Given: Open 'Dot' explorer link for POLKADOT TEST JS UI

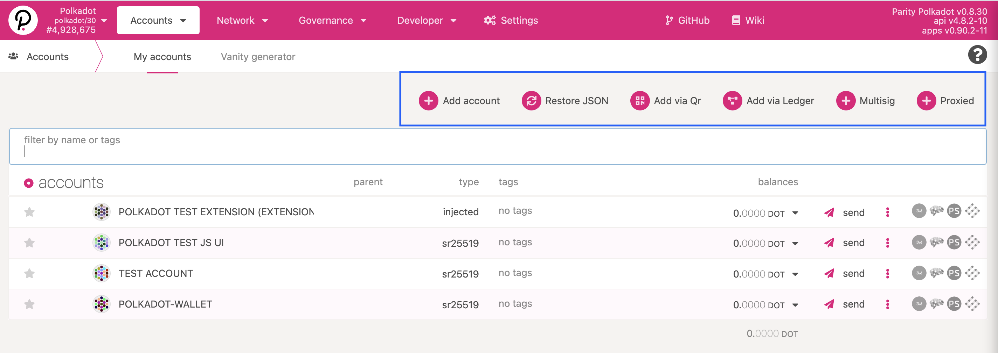Looking at the screenshot, I should pyautogui.click(x=919, y=242).
